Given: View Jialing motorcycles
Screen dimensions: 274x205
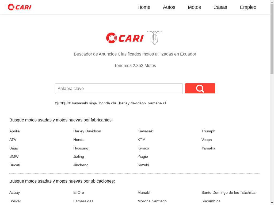Looking at the screenshot, I should point(78,156).
